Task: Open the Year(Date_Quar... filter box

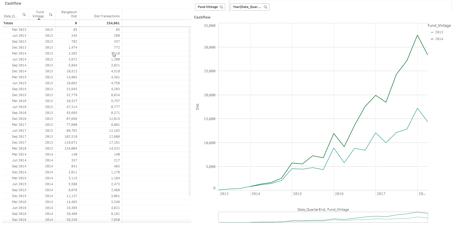Action: pyautogui.click(x=250, y=7)
